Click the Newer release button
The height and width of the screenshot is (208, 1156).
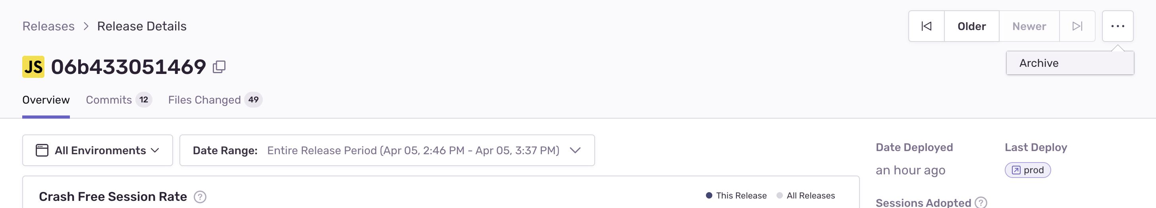coord(1029,26)
